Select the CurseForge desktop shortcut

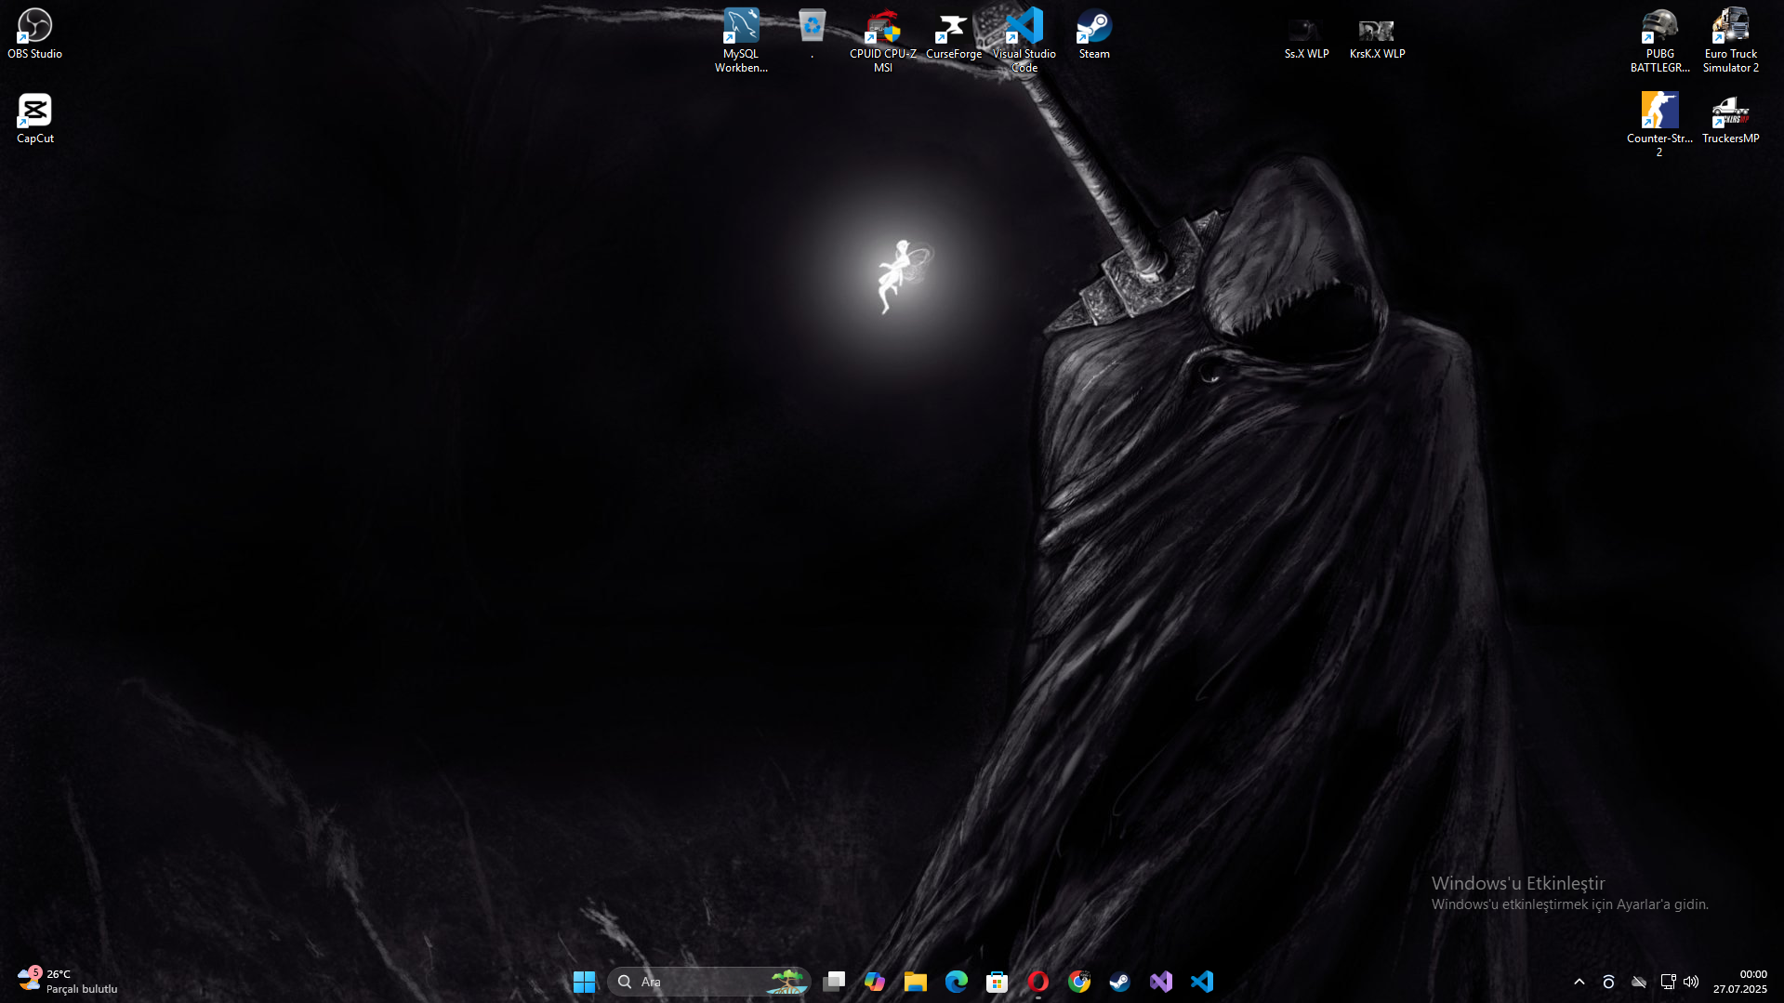pos(953,34)
